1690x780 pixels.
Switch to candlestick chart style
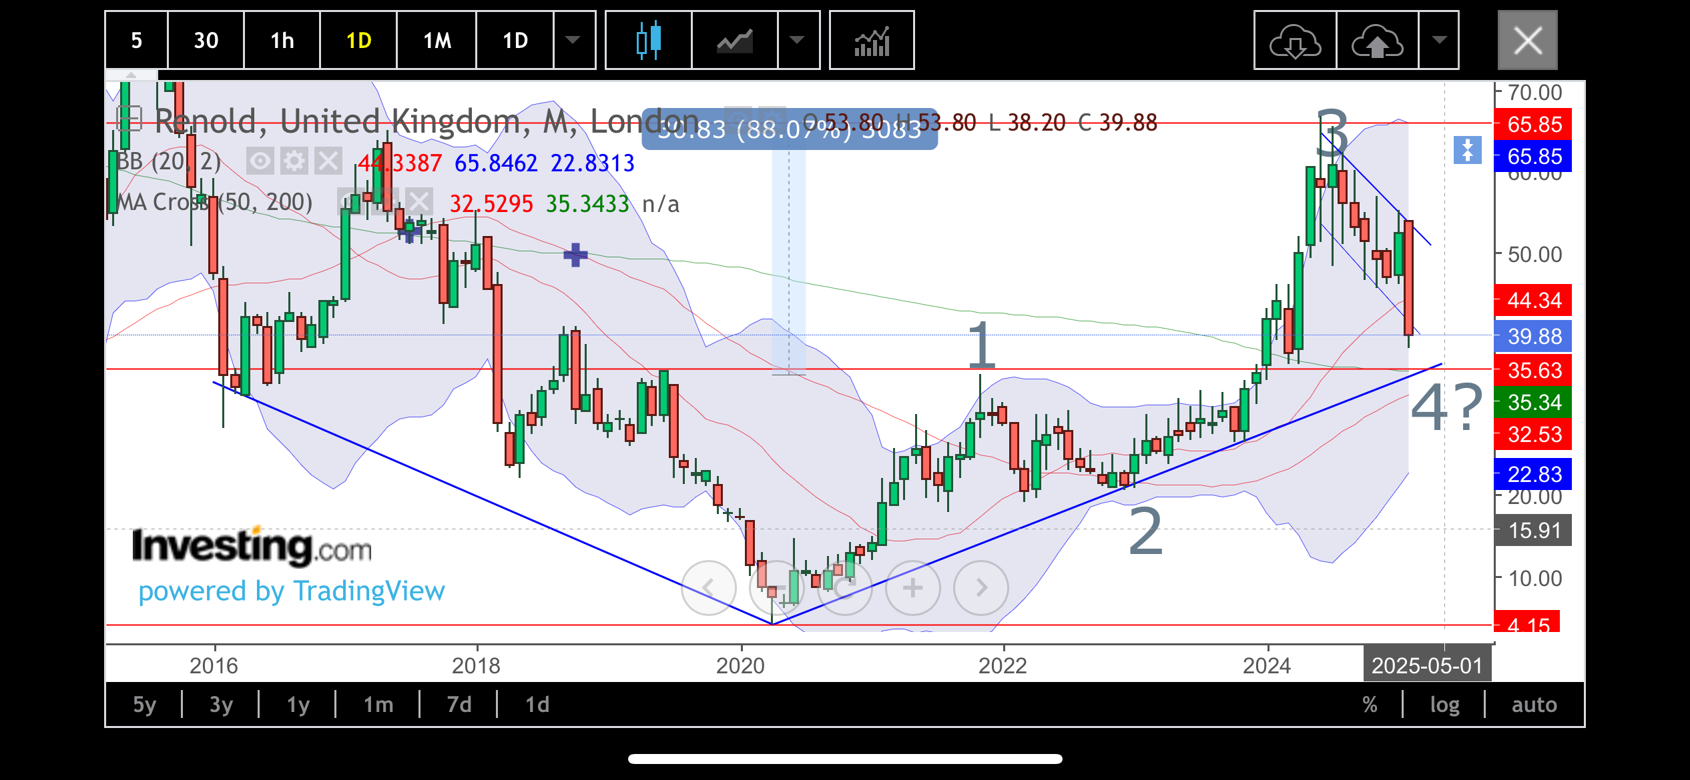pos(648,40)
